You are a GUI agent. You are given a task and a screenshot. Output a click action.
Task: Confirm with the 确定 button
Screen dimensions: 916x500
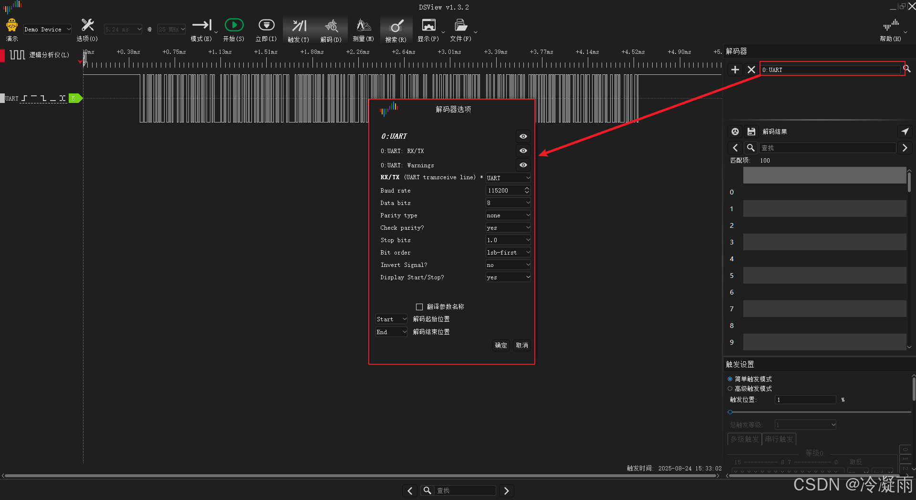(x=501, y=345)
